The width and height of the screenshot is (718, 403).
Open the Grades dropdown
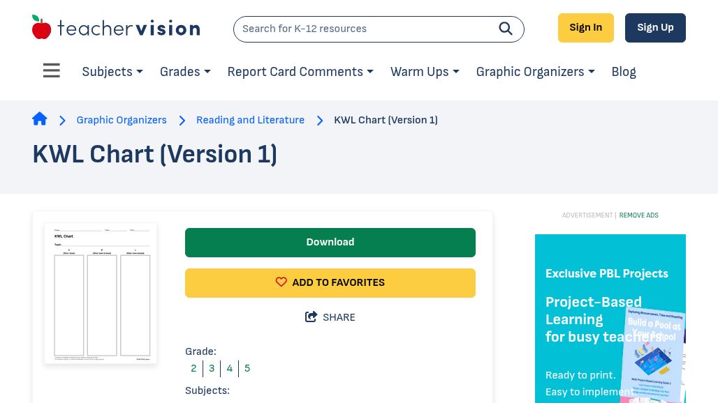pyautogui.click(x=185, y=72)
